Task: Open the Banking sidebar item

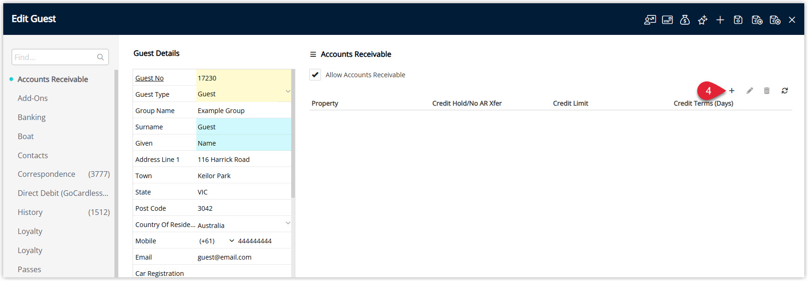Action: click(x=32, y=117)
